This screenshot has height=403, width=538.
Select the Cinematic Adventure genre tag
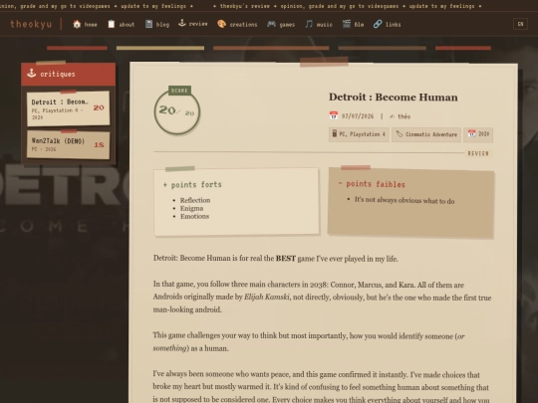coord(426,134)
